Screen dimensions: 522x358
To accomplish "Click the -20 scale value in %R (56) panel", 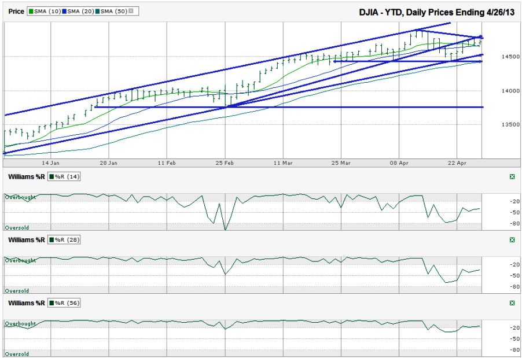I will pos(514,328).
